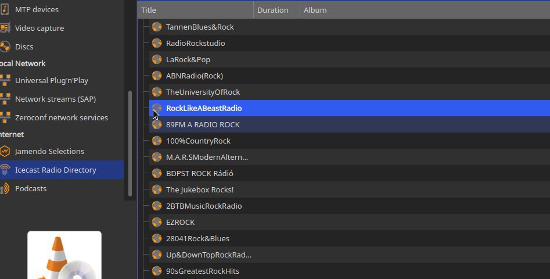
Task: Click the ABNRadio(Rock) stream icon
Action: coord(157,76)
